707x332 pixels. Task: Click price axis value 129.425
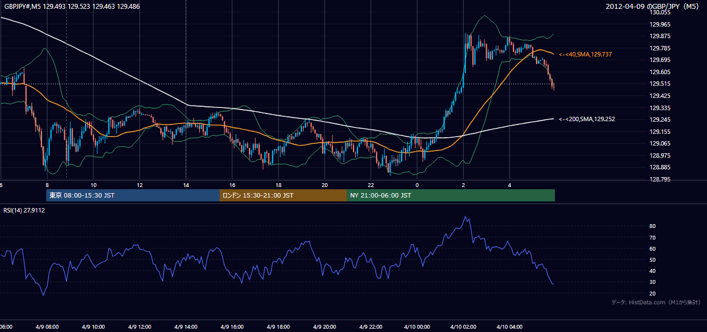click(661, 96)
